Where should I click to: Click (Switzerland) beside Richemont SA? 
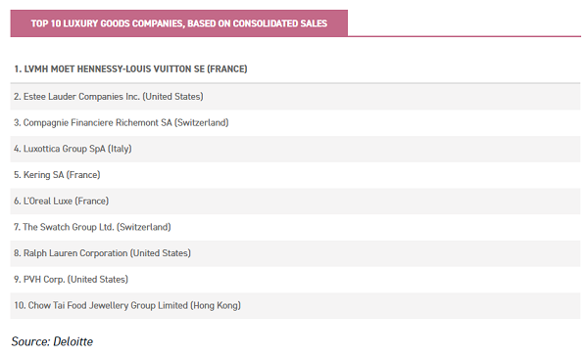pyautogui.click(x=201, y=123)
